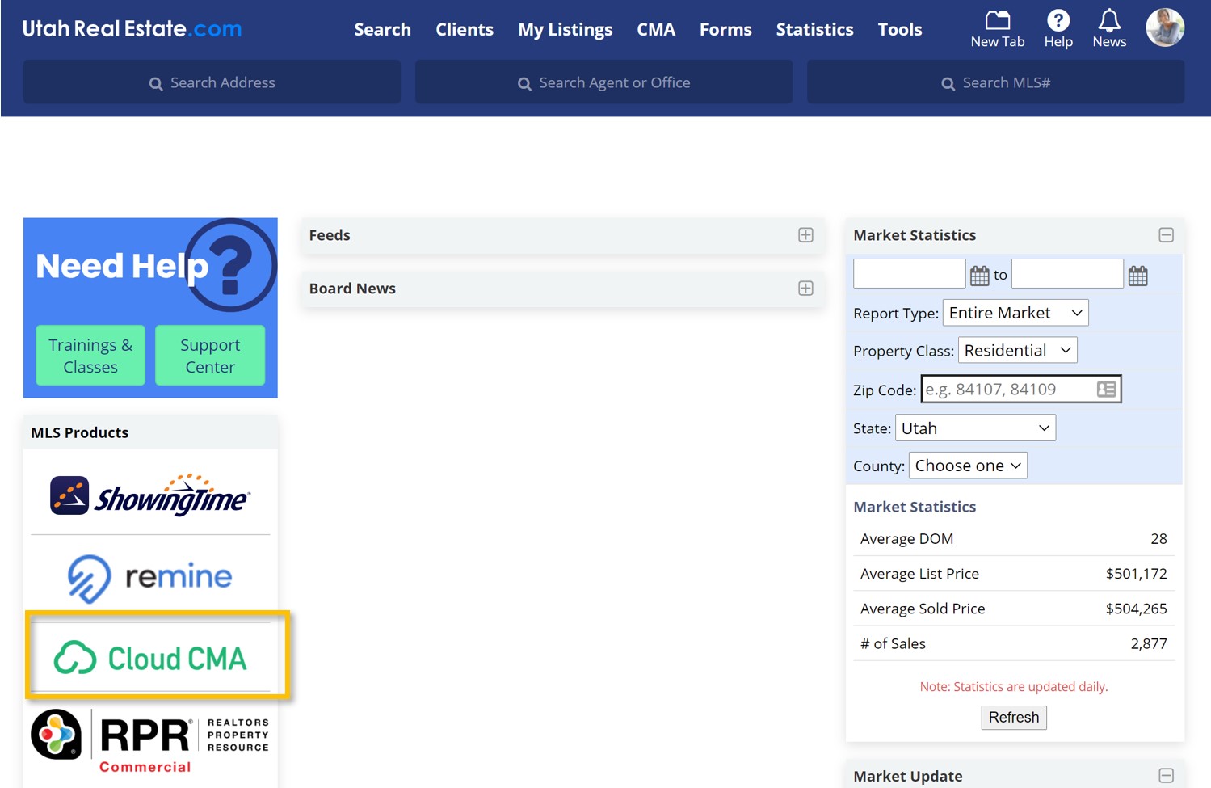The image size is (1211, 788).
Task: Open the News bell notifications
Action: (x=1108, y=20)
